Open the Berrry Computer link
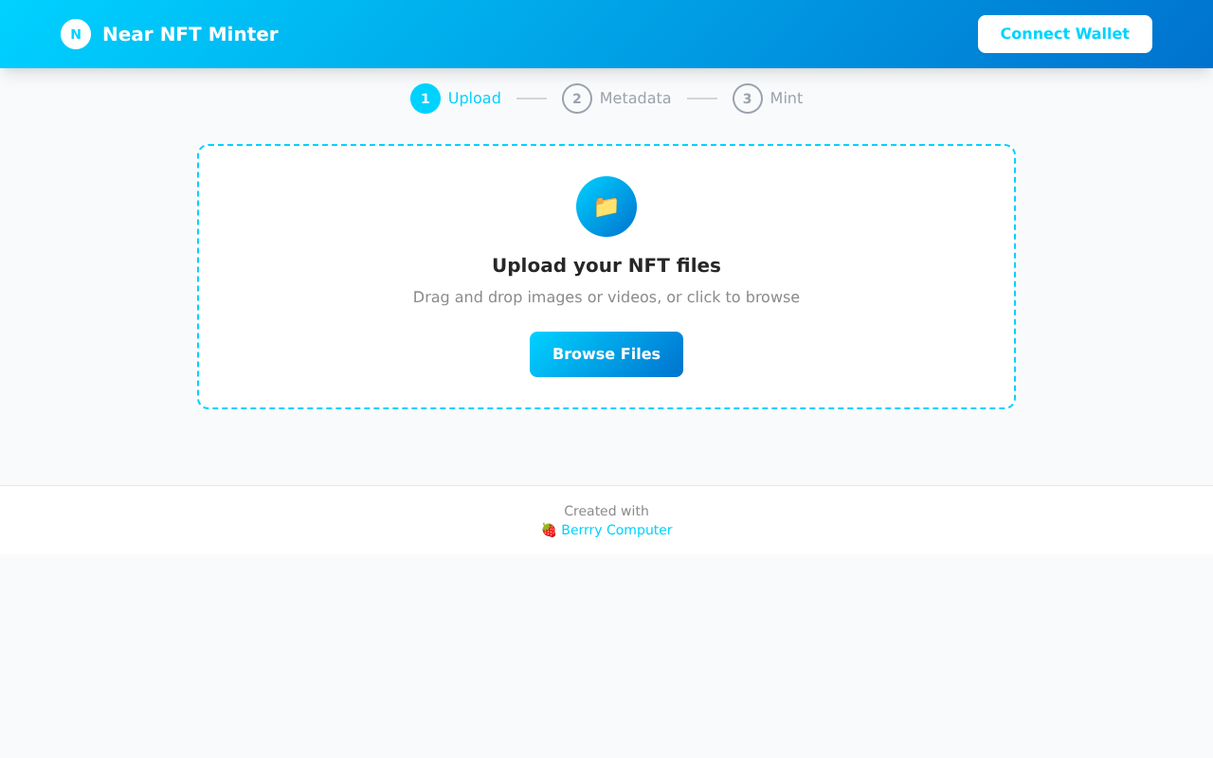Image resolution: width=1213 pixels, height=758 pixels. click(x=616, y=530)
